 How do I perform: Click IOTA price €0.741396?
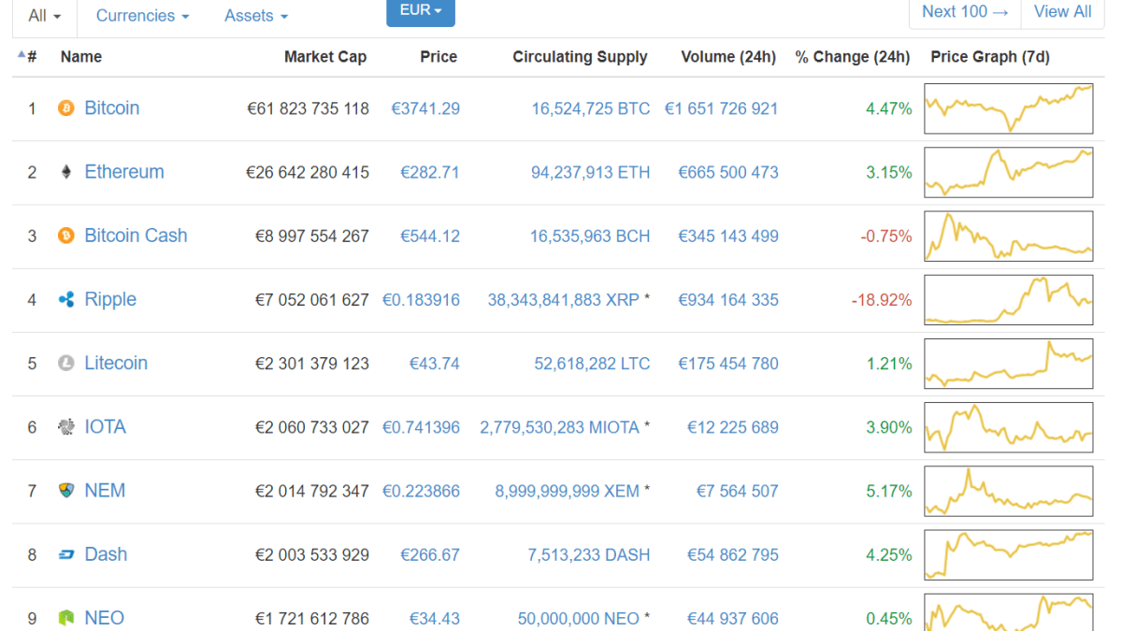click(x=421, y=427)
